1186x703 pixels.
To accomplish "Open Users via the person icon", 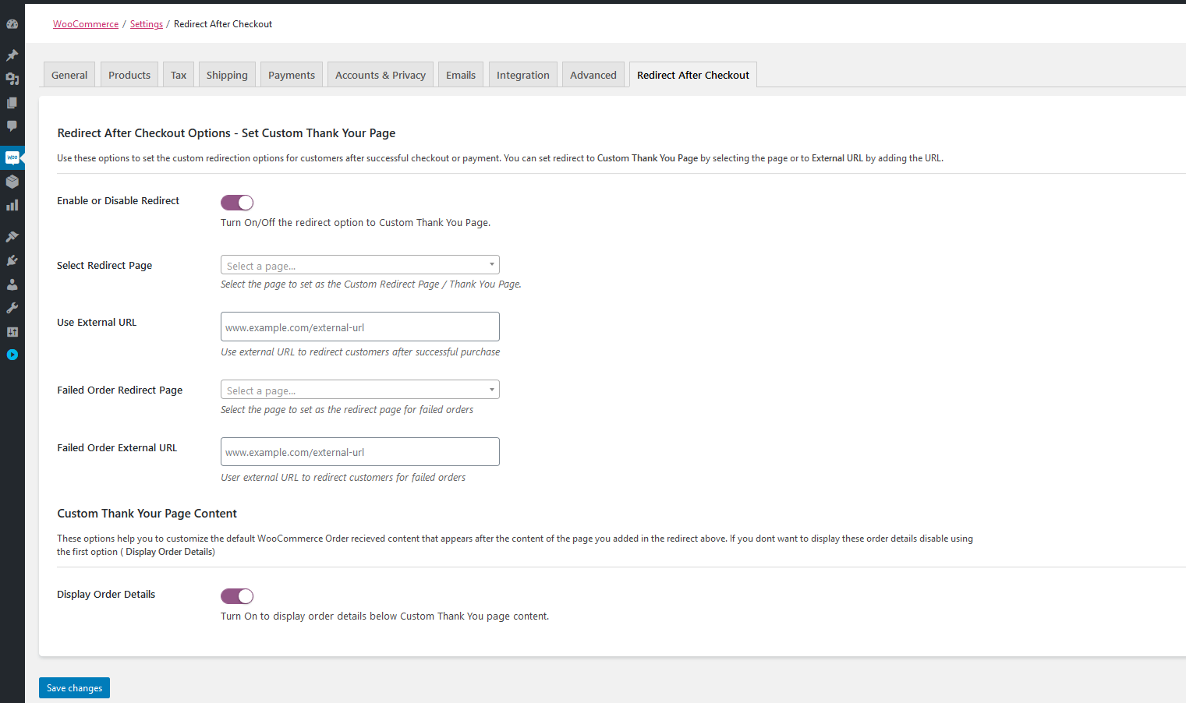I will tap(12, 284).
